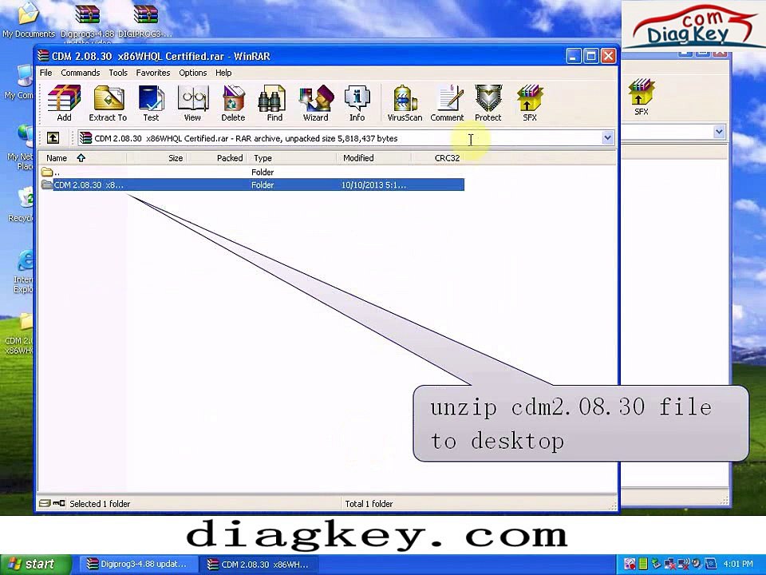Open the Favorites menu
This screenshot has width=766, height=575.
click(x=153, y=73)
